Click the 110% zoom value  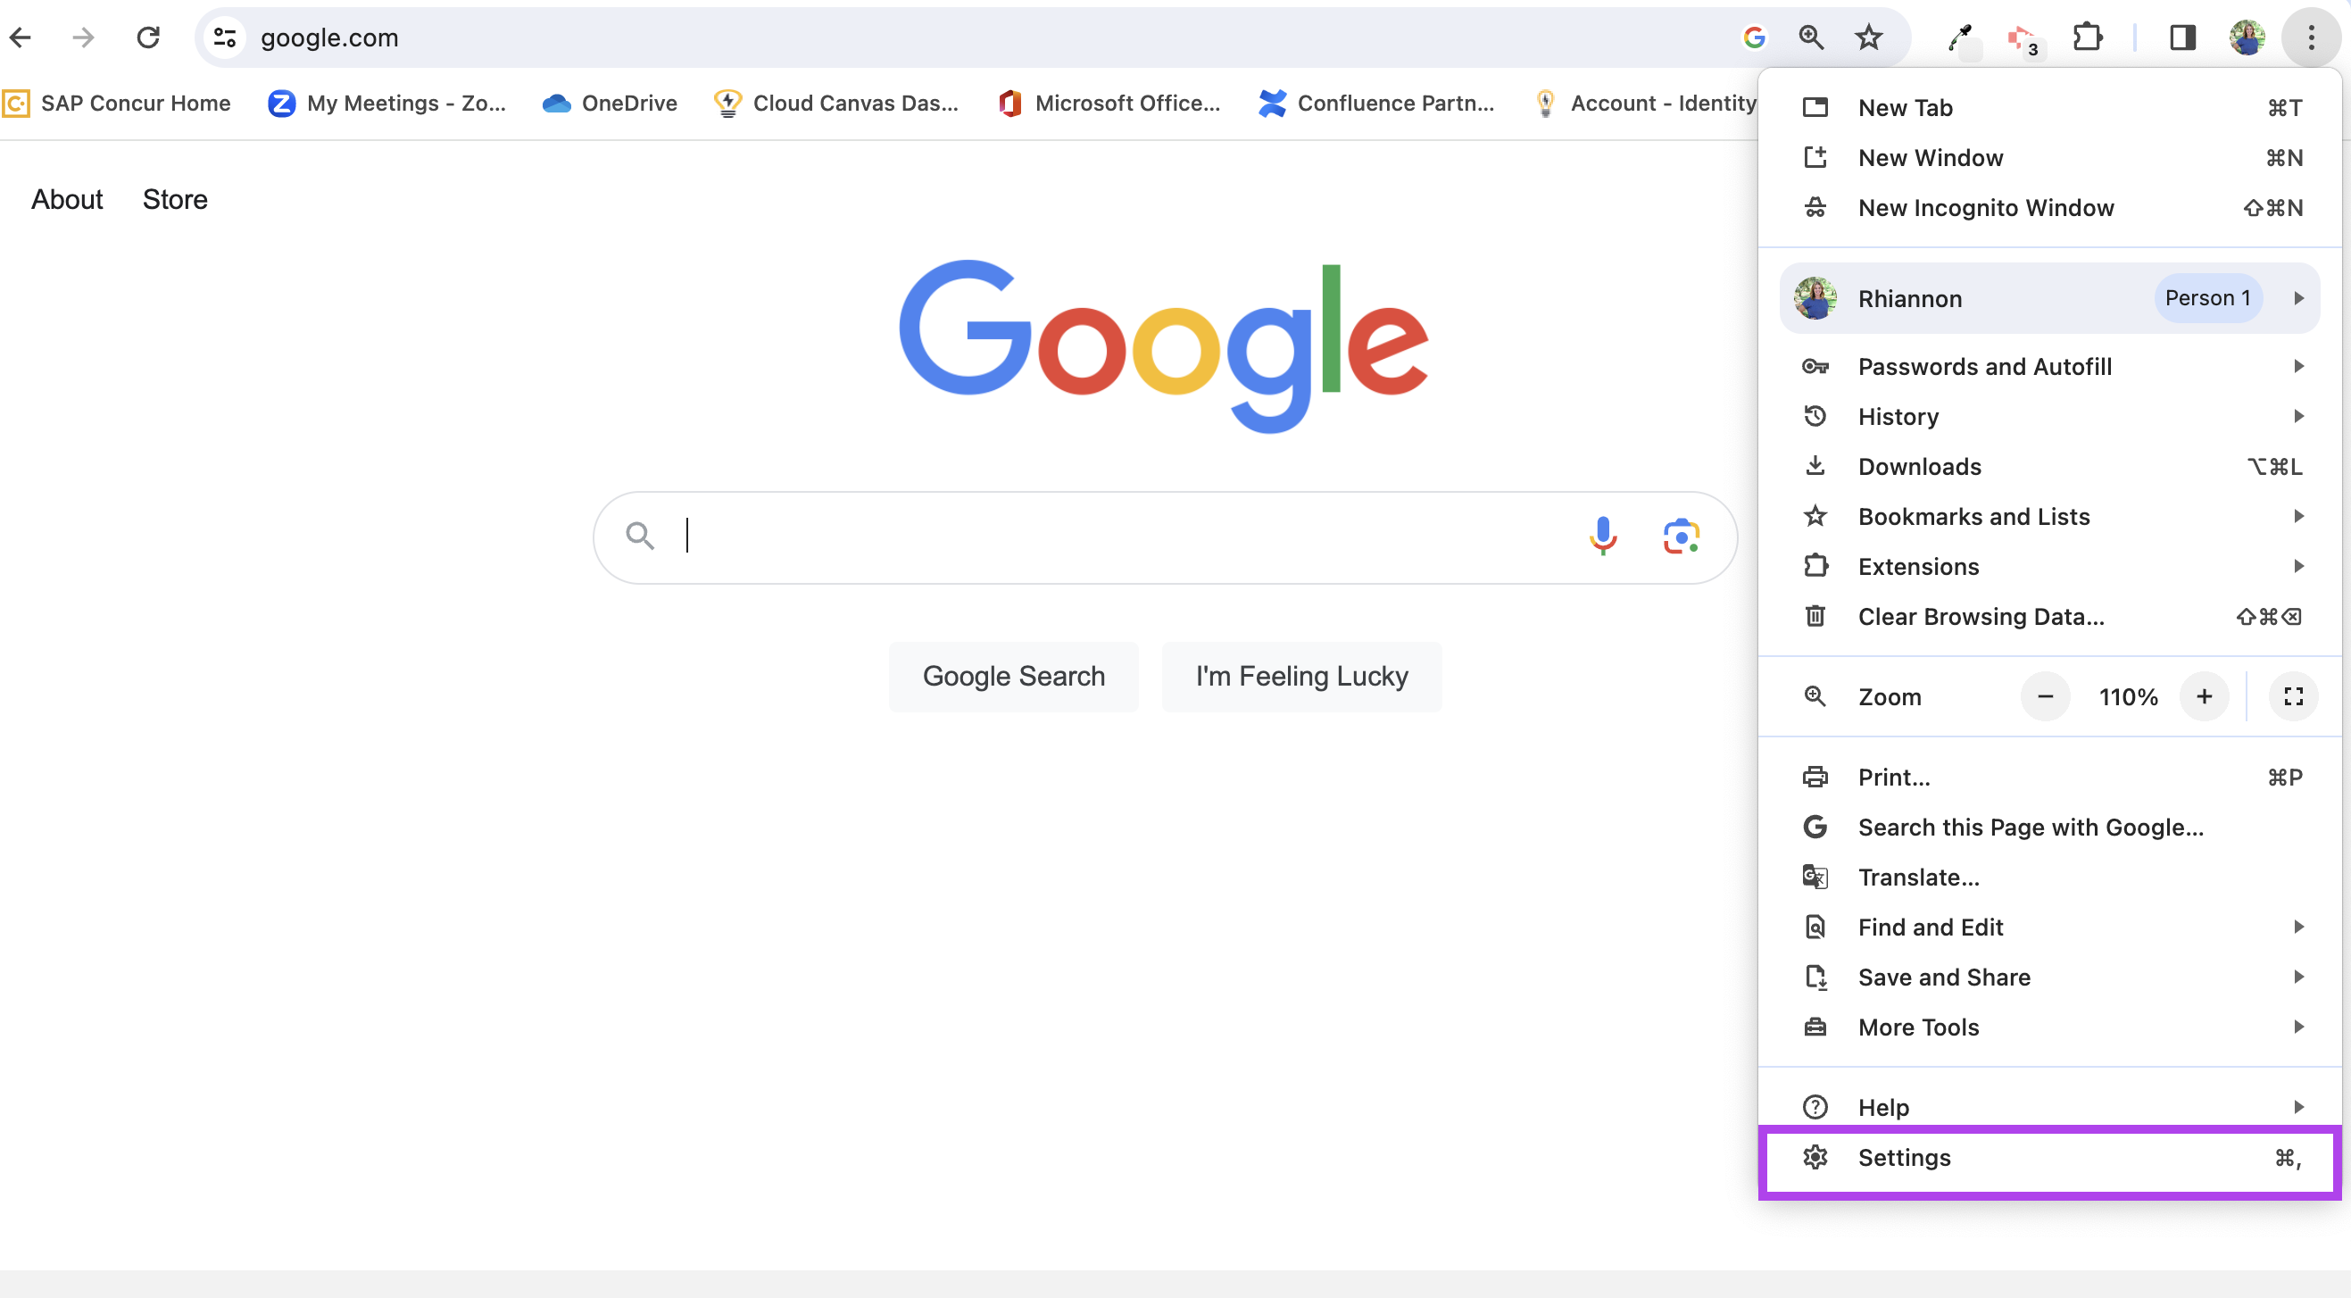pyautogui.click(x=2127, y=697)
